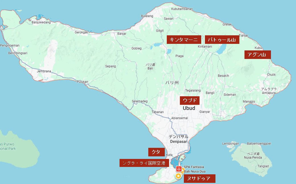
Task: Select the Amlapura town label
Action: pos(269,93)
